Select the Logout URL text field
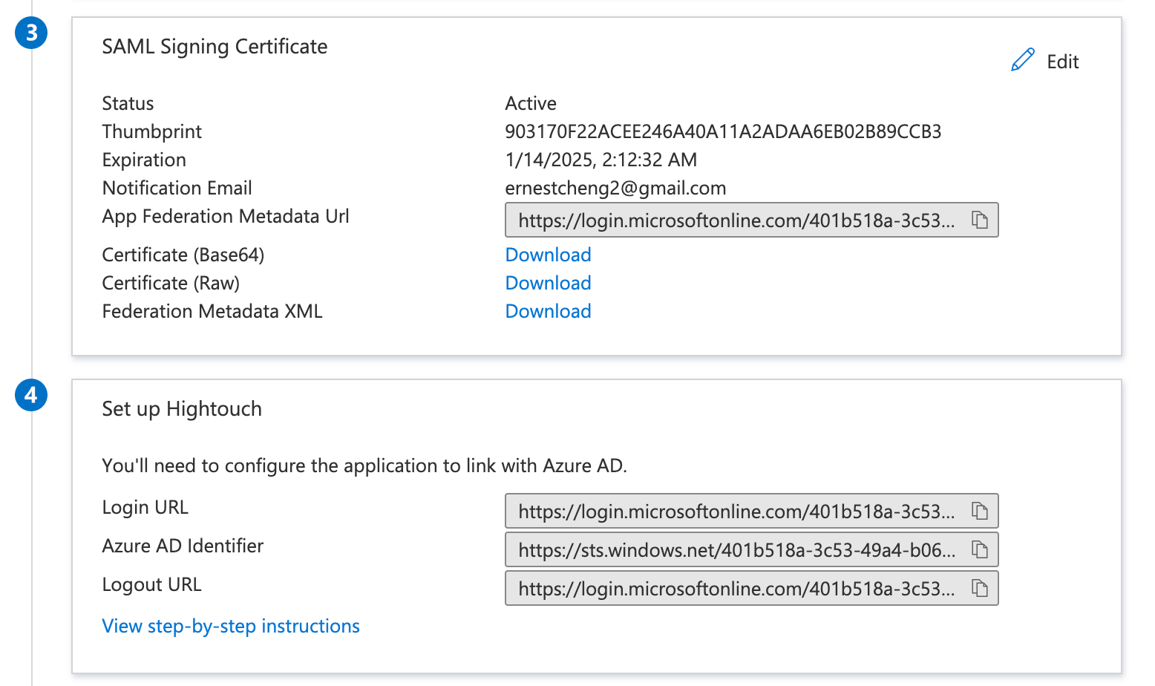The width and height of the screenshot is (1155, 686). point(751,589)
